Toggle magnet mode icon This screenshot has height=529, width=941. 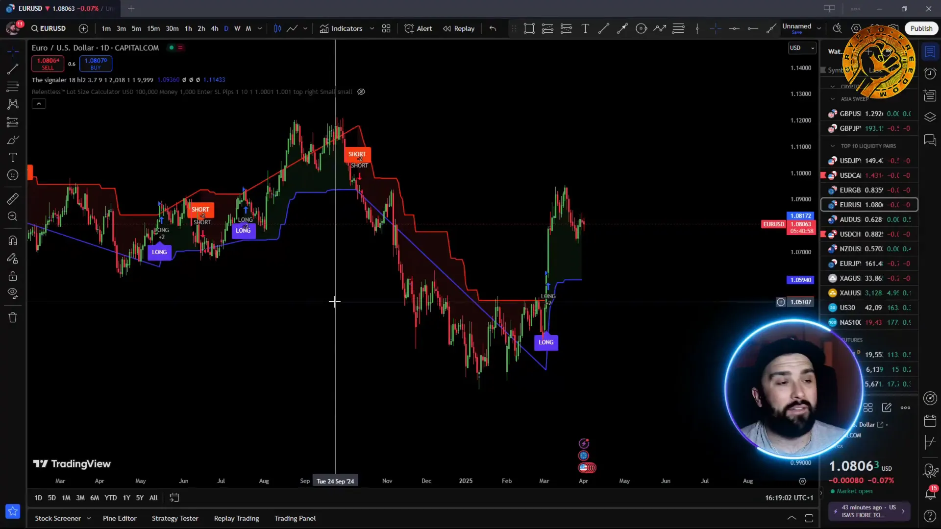[13, 240]
